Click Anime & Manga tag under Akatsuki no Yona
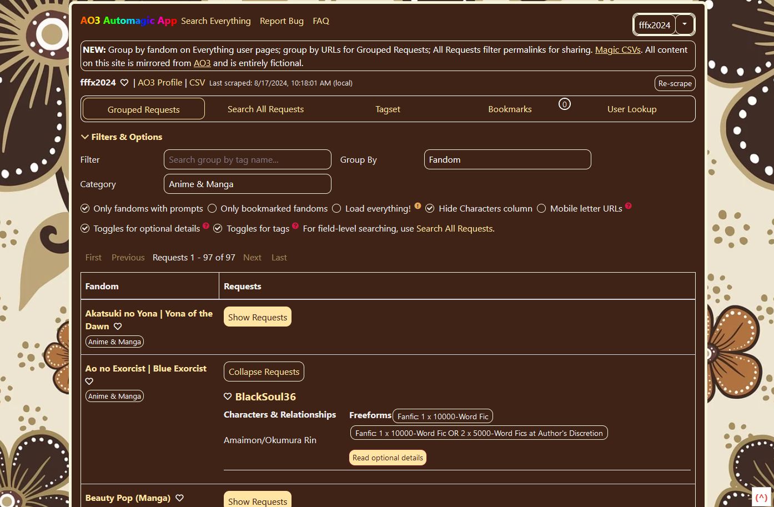The width and height of the screenshot is (774, 507). coord(114,342)
